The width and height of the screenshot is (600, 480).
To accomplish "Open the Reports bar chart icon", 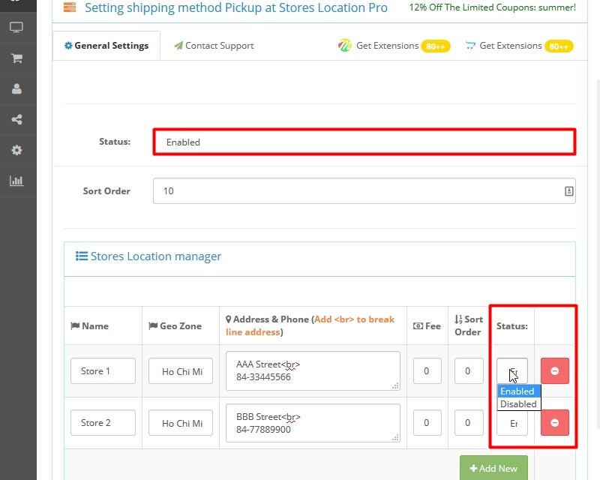I will 16,181.
